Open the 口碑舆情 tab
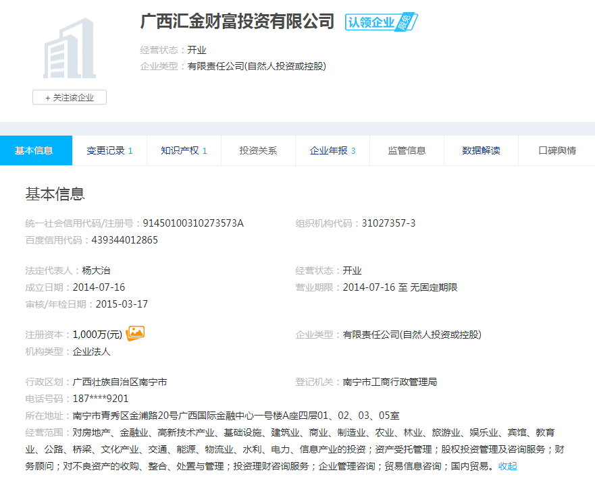The image size is (595, 485). (557, 150)
